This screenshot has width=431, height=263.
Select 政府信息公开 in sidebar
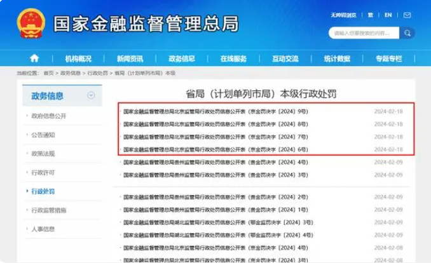[49, 116]
